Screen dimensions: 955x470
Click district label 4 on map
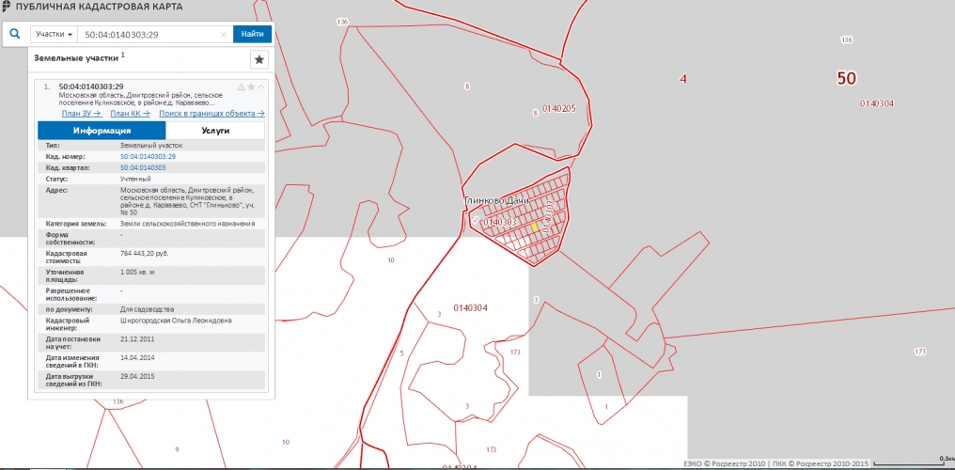[682, 79]
